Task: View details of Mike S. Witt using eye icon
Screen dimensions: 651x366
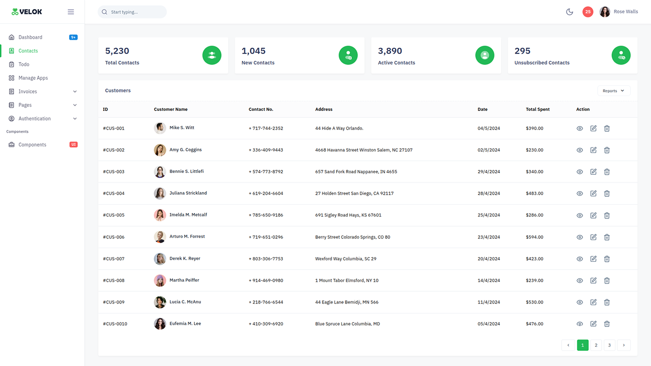Action: [580, 128]
